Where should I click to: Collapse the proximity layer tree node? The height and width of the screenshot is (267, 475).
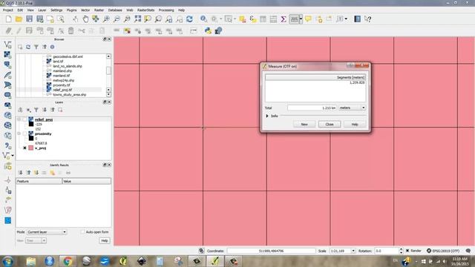19,133
